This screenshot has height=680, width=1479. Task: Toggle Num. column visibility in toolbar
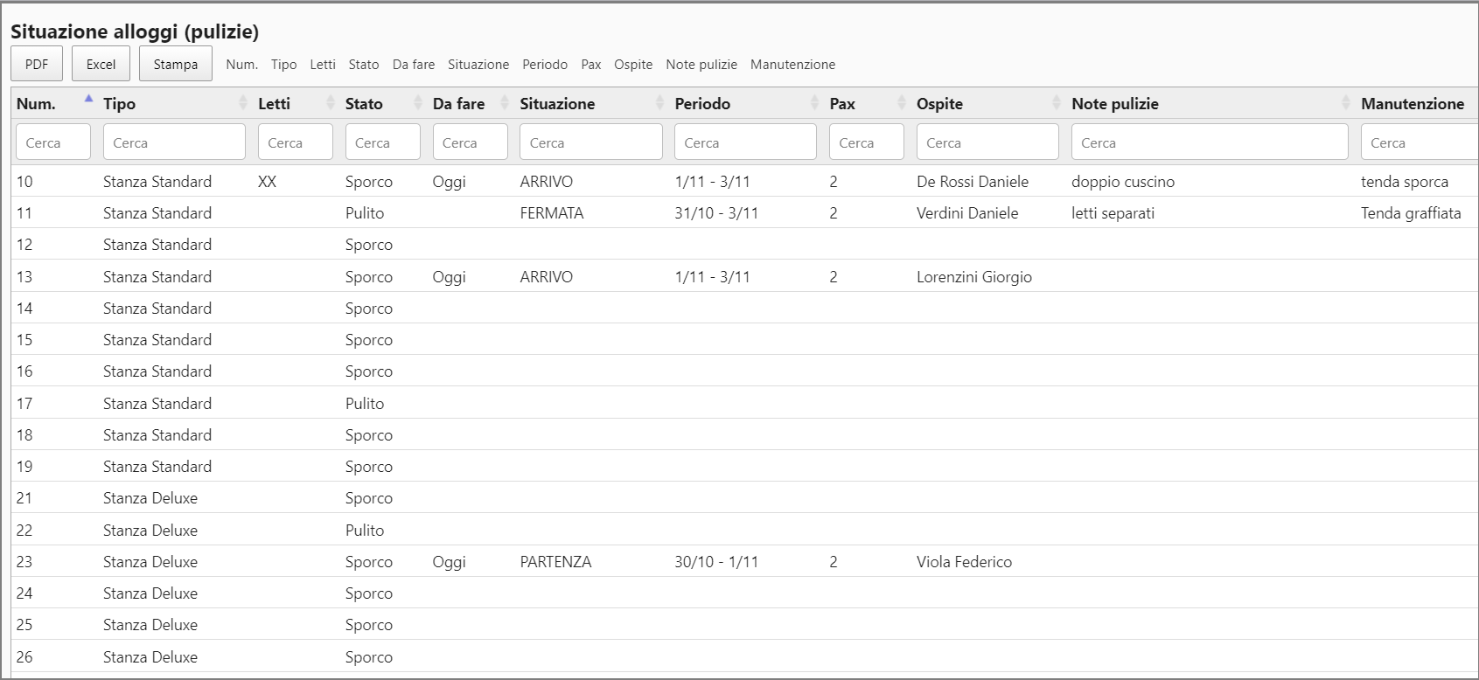tap(241, 65)
